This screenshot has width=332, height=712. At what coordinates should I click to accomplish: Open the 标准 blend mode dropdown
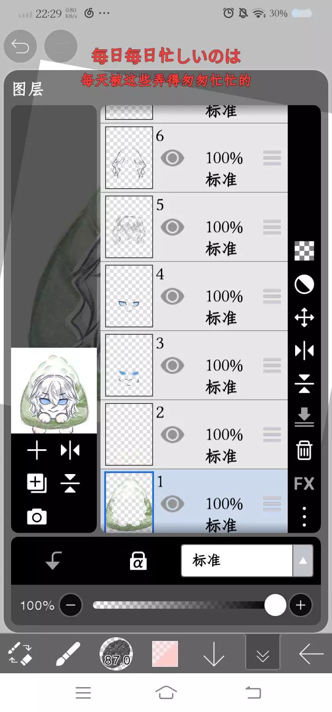[247, 561]
